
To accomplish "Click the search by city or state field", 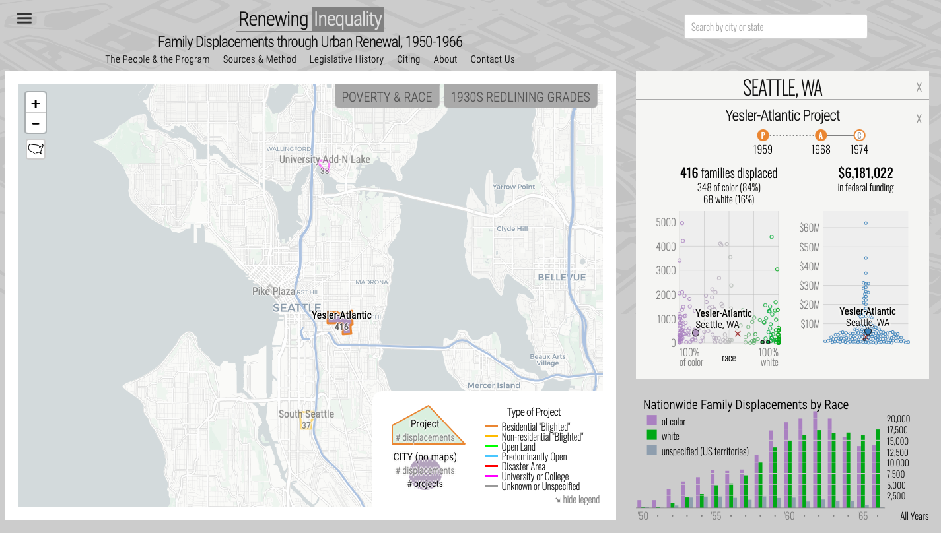I will [775, 27].
